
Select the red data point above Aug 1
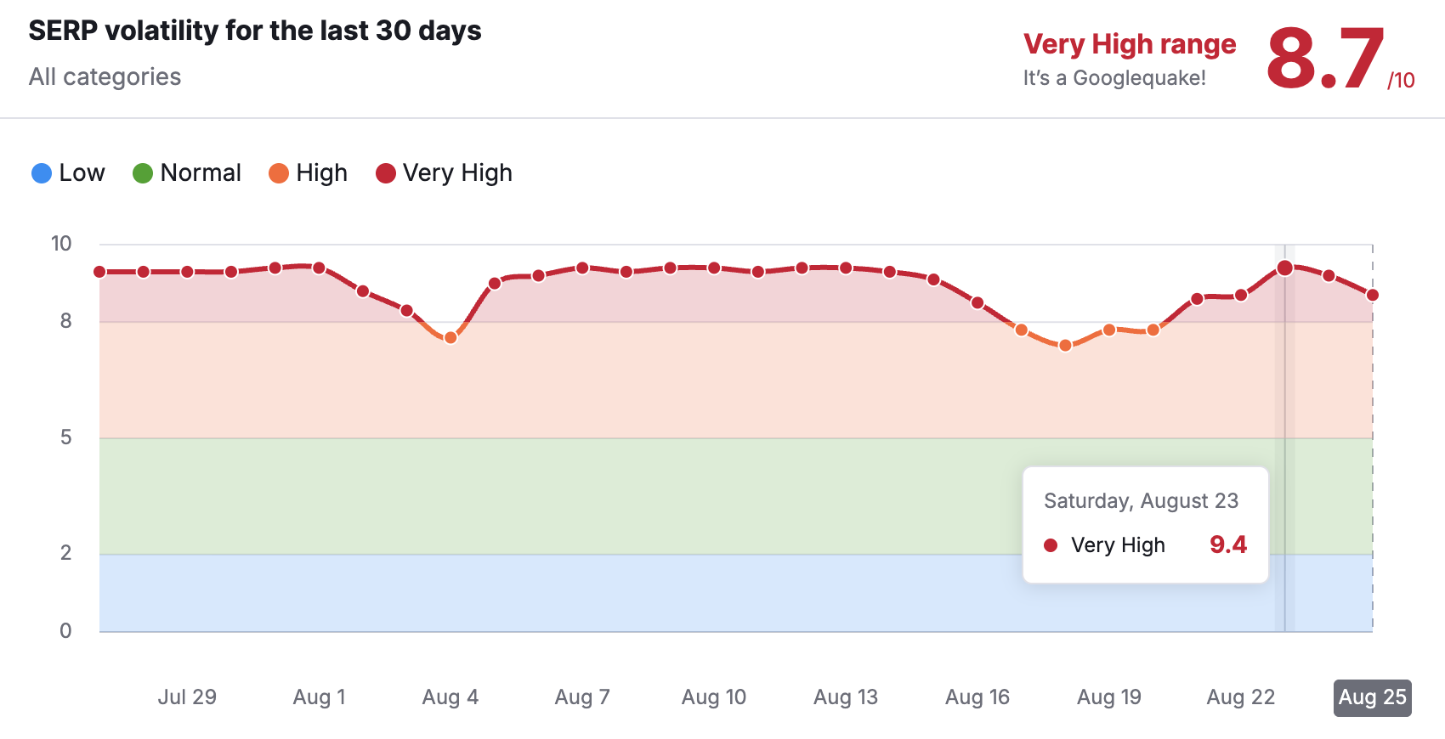coord(319,268)
